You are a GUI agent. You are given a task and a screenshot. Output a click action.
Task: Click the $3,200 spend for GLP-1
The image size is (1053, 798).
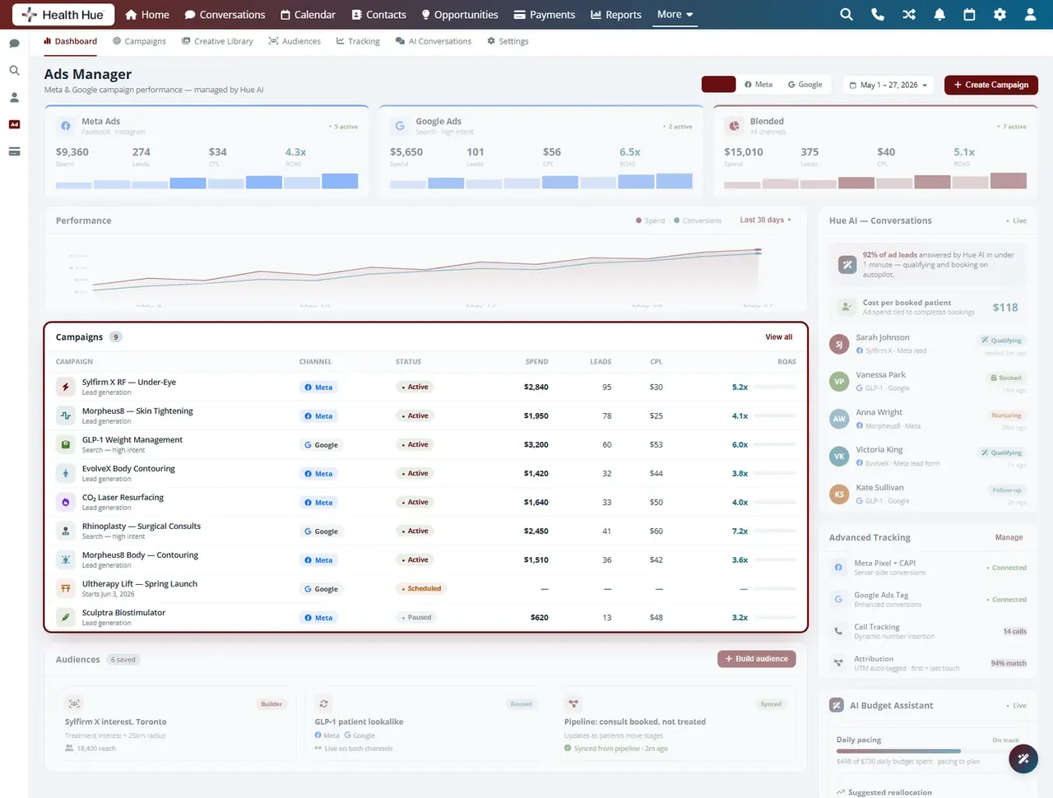tap(536, 444)
